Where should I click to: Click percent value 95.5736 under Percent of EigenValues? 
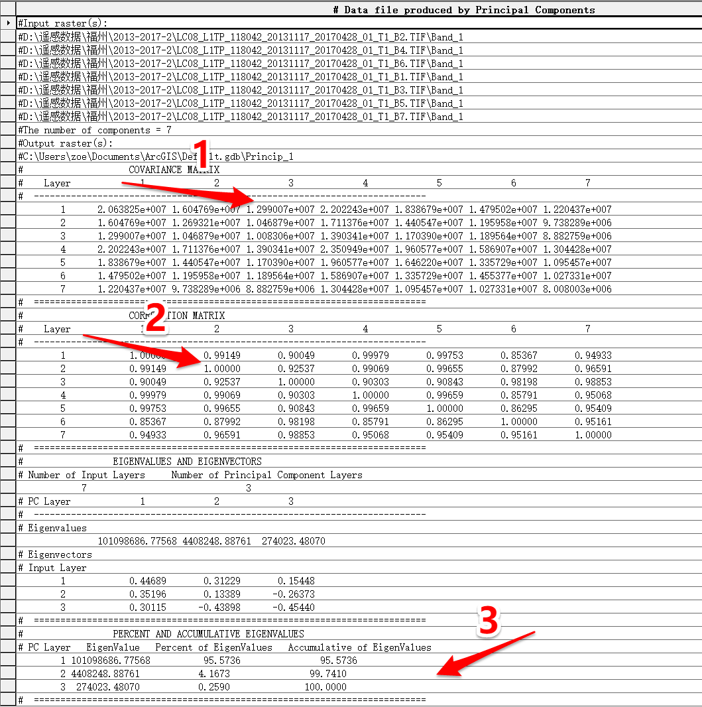pos(221,661)
